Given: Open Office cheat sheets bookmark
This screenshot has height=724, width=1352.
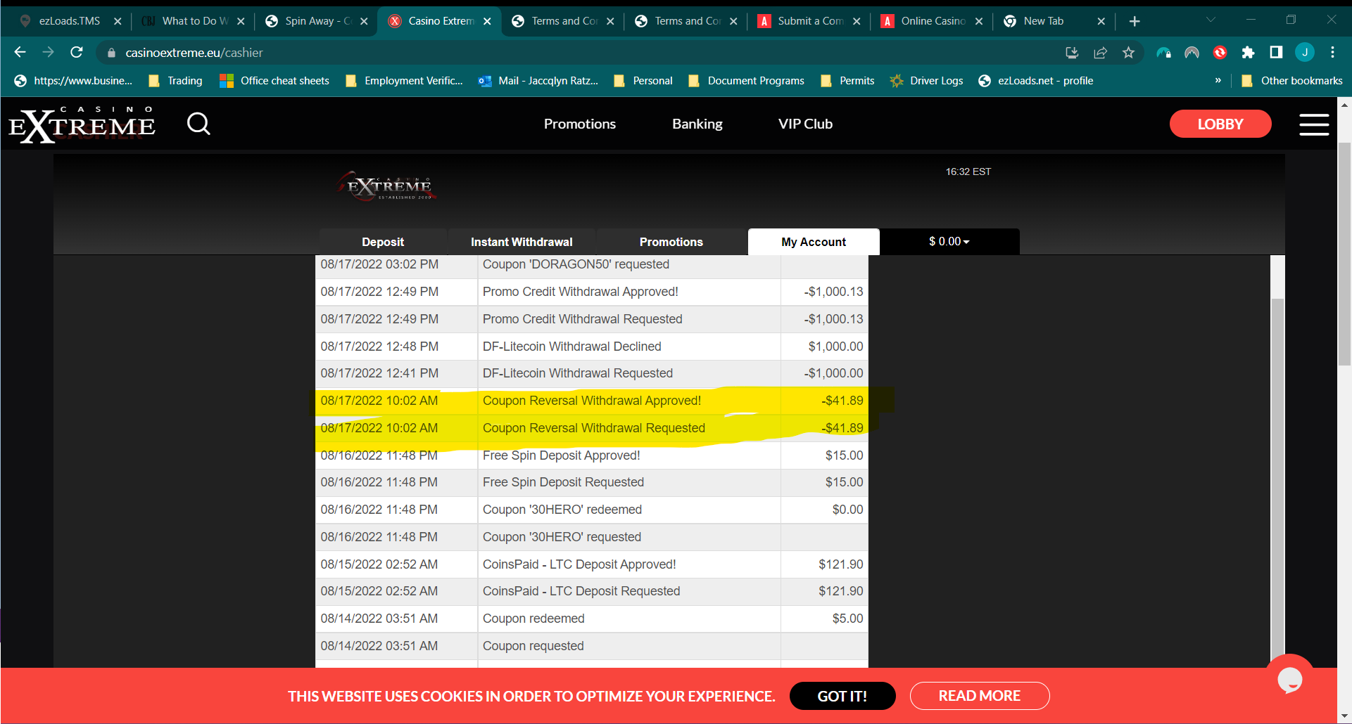Looking at the screenshot, I should [274, 81].
